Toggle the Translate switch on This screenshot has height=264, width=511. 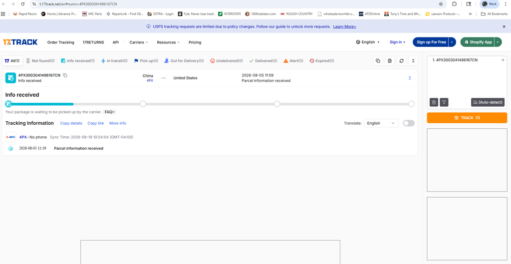pos(409,123)
